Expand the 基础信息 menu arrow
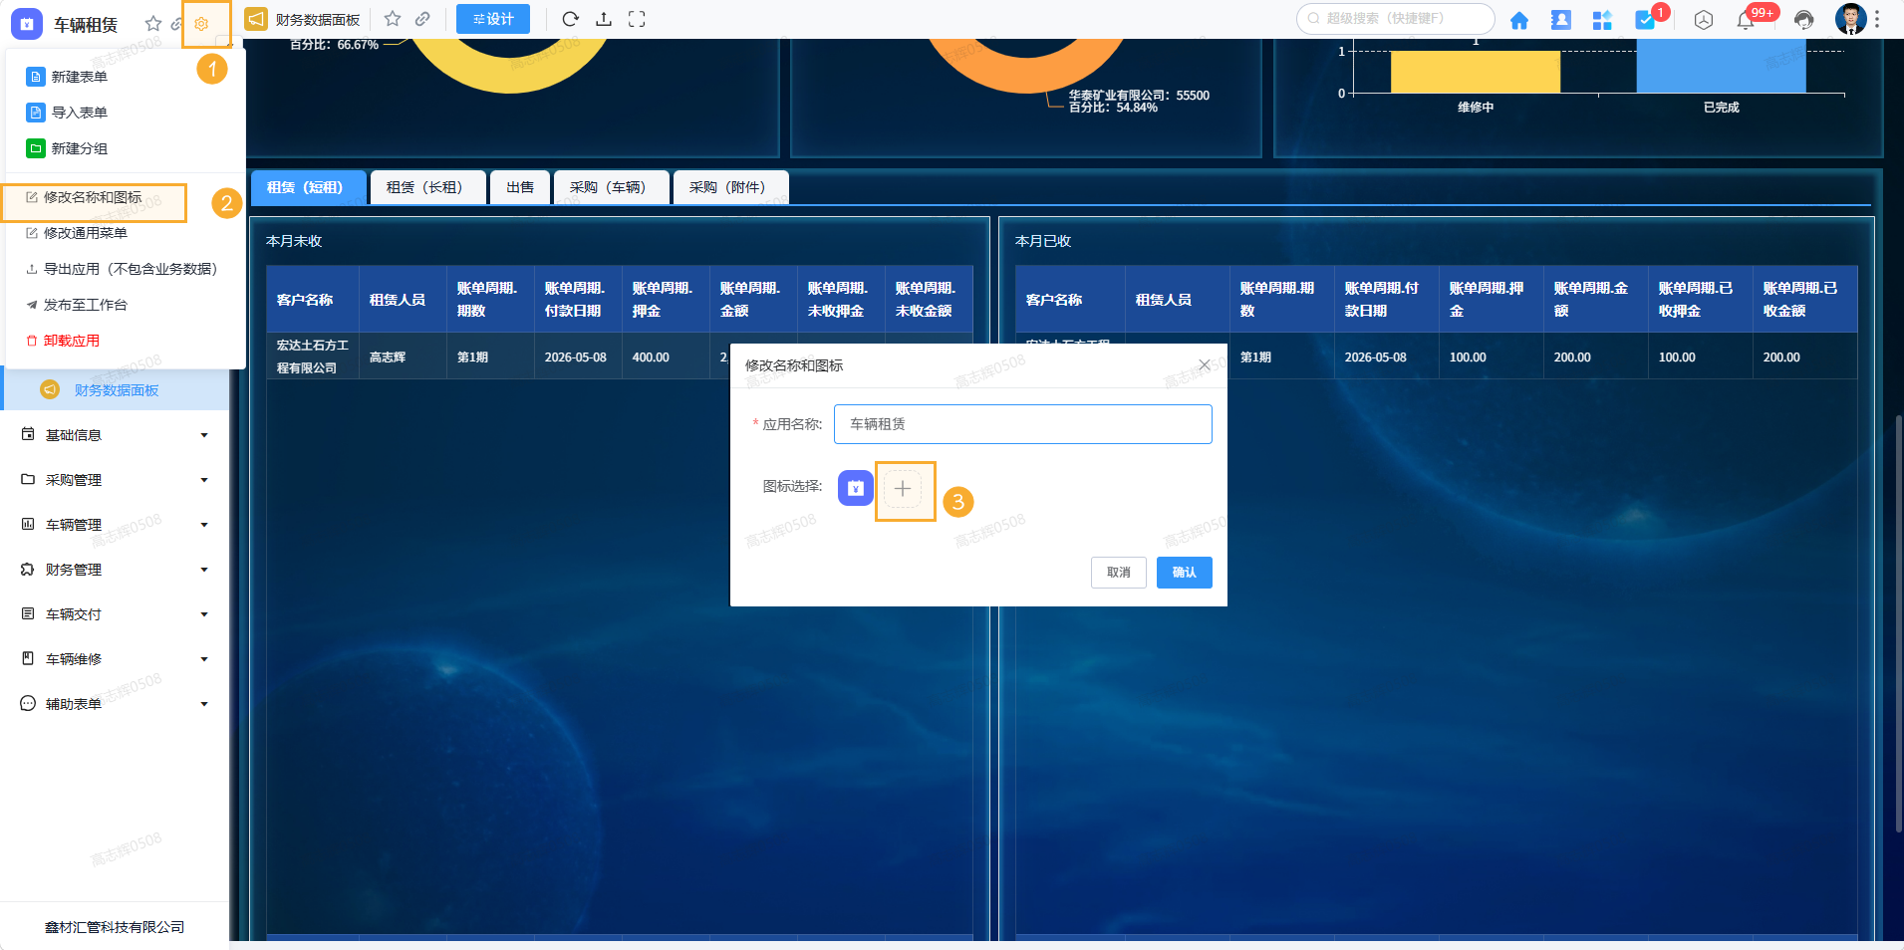This screenshot has height=950, width=1904. 204,435
